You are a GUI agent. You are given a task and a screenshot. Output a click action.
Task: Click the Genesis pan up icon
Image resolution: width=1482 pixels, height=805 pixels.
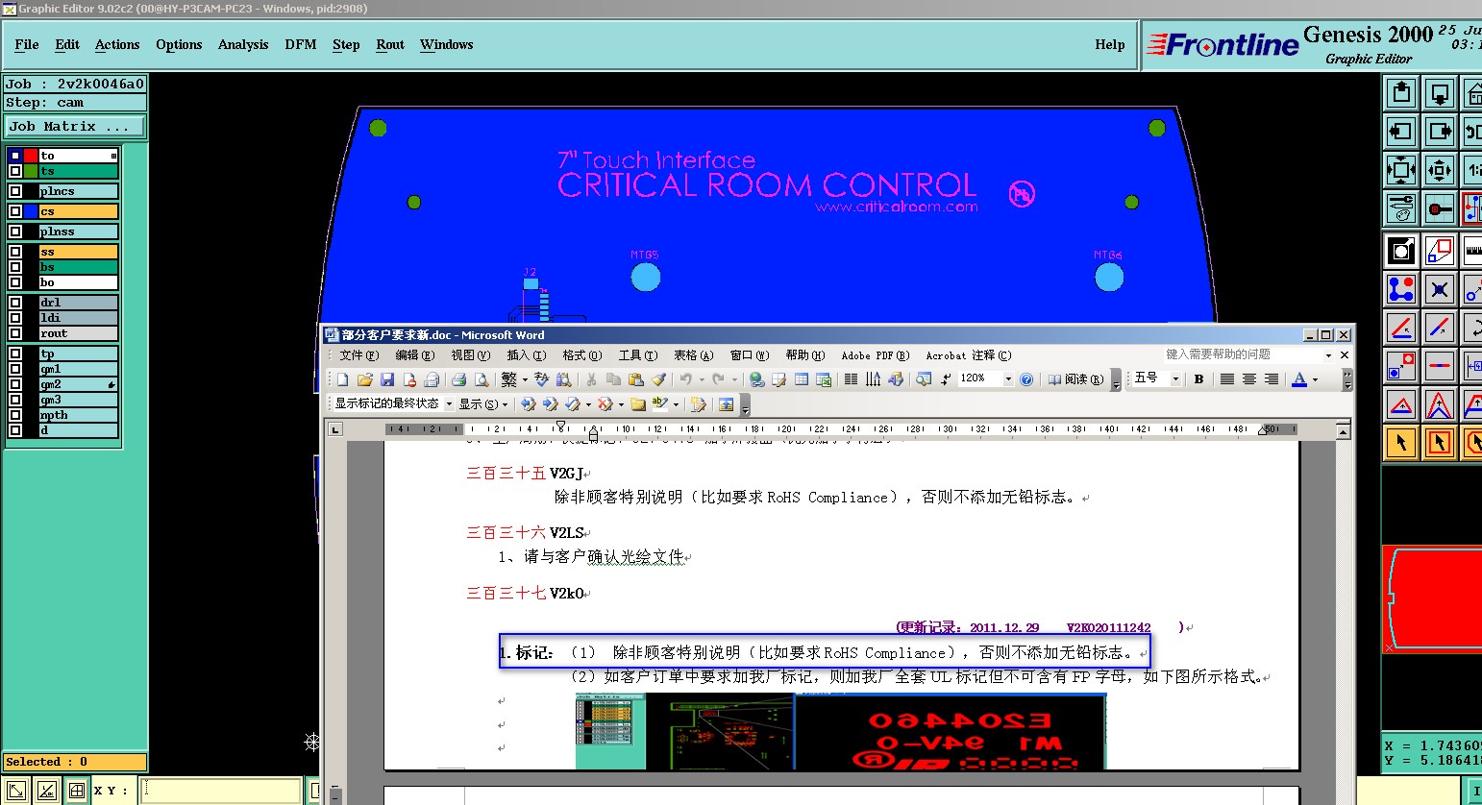[1401, 93]
